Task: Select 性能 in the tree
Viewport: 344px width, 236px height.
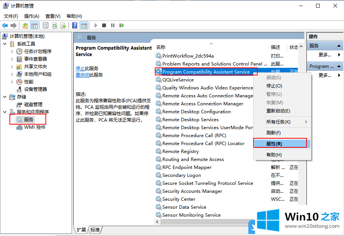Action: (x=29, y=82)
